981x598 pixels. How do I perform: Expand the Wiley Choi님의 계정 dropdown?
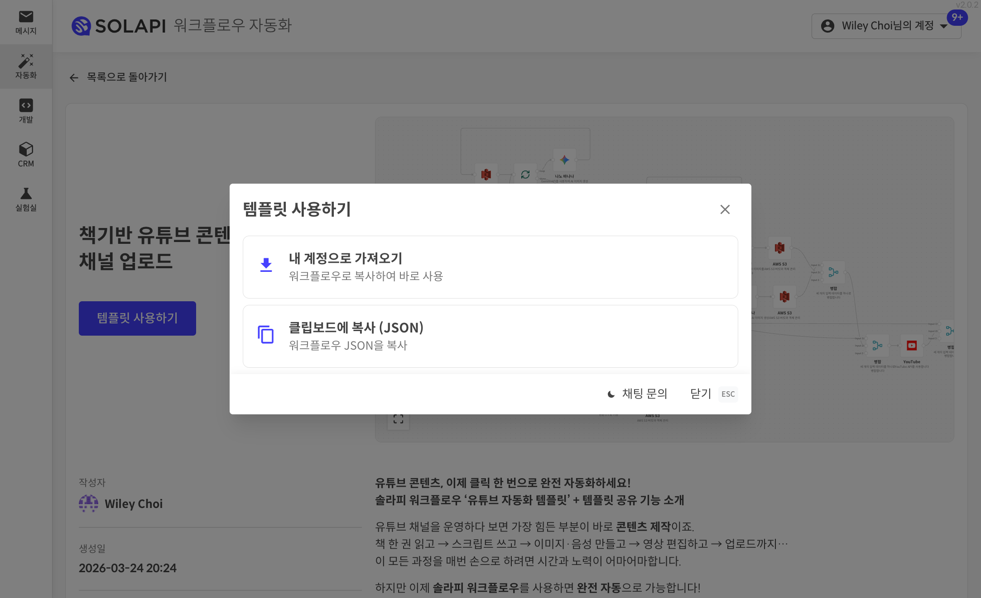pyautogui.click(x=885, y=26)
